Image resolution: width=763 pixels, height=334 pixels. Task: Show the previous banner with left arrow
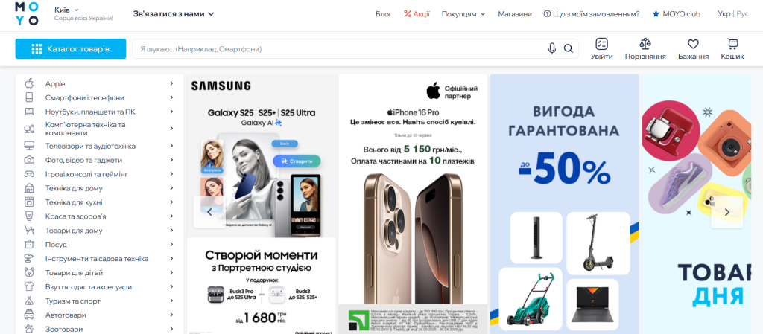(x=209, y=212)
